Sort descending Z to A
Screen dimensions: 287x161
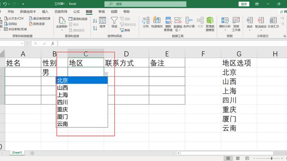[x=95, y=28]
